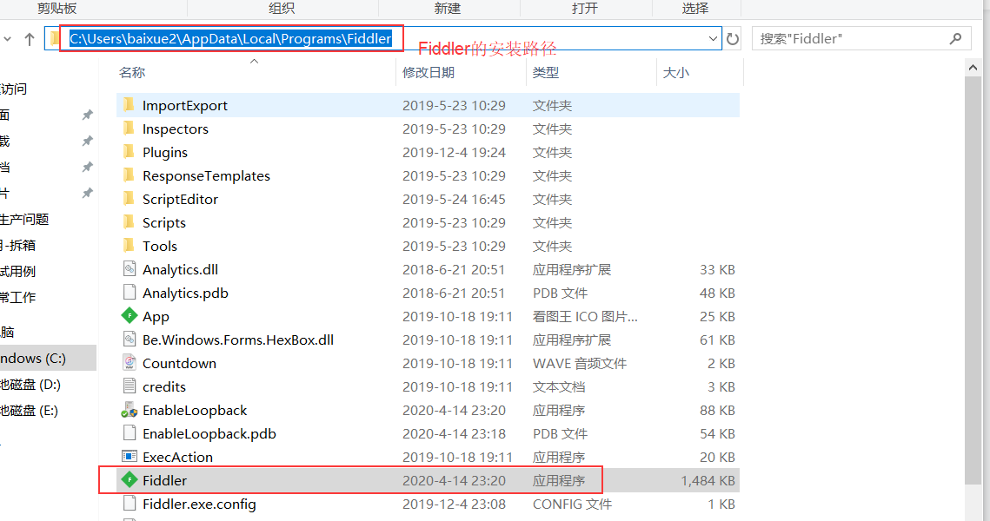Click the green App ICO icon
990x521 pixels.
coord(130,315)
